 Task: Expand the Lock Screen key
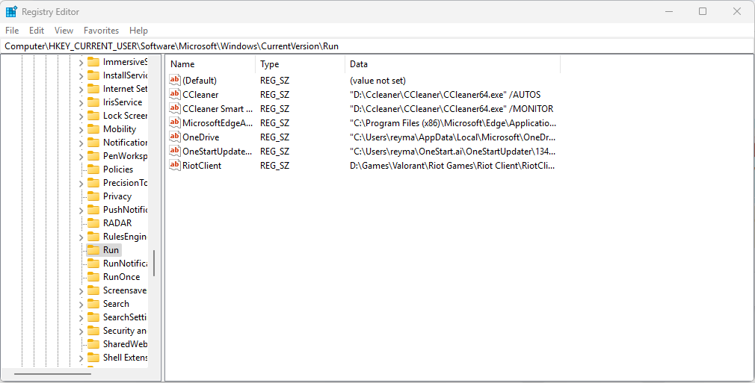click(x=81, y=116)
